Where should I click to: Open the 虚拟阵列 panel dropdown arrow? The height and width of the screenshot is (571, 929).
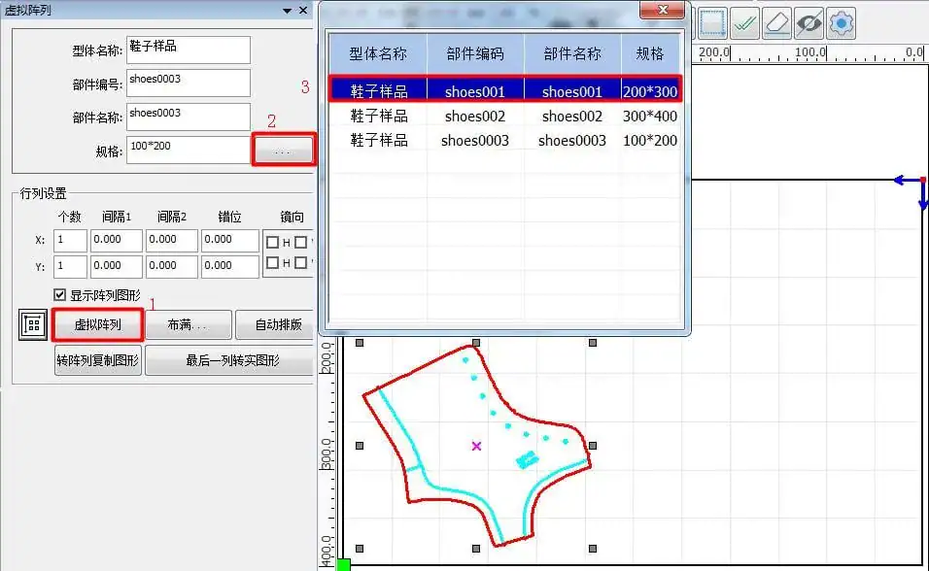point(288,11)
